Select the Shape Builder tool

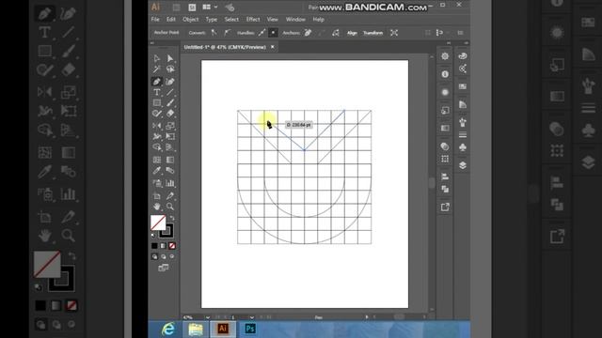click(157, 147)
